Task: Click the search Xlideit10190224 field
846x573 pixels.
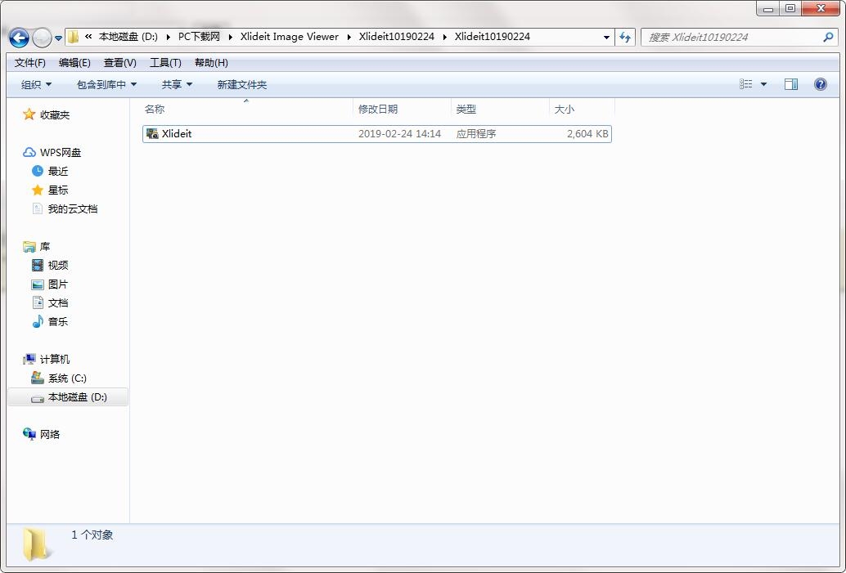Action: (x=734, y=38)
